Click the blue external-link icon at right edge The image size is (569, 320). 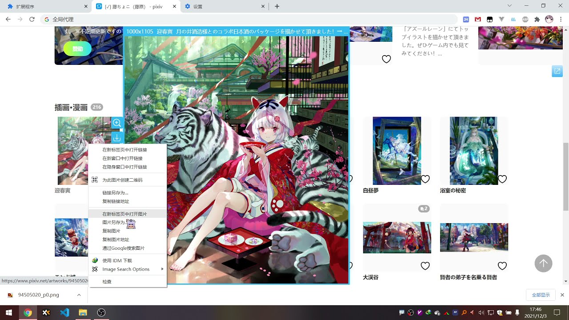pos(557,71)
